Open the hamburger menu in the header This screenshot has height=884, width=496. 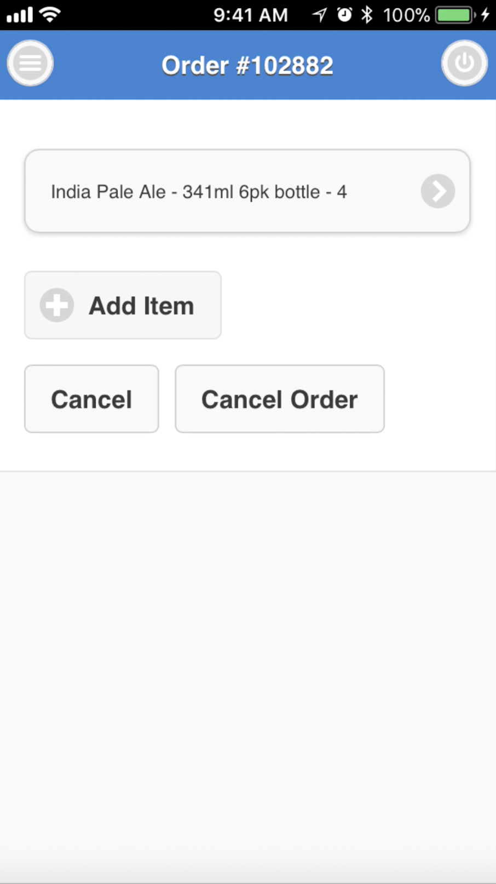30,64
